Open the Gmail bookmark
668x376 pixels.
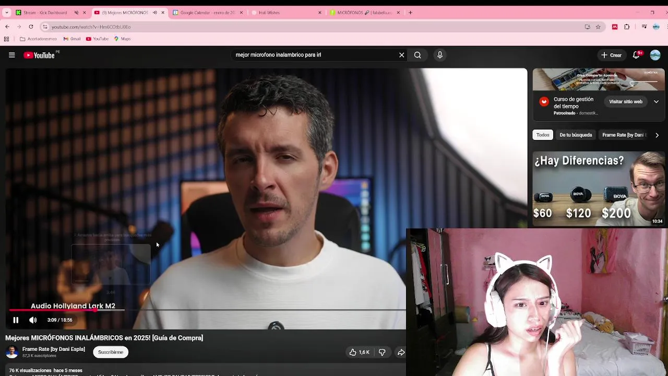pos(72,39)
